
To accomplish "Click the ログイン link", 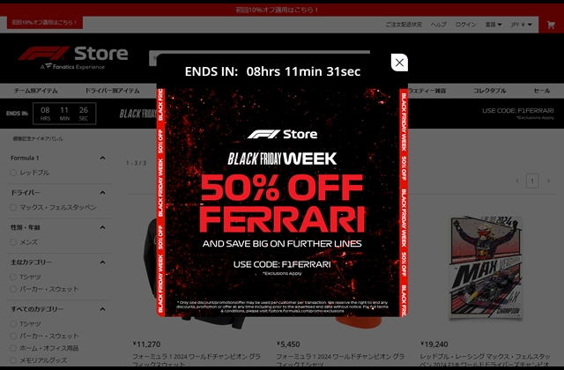I will [465, 25].
